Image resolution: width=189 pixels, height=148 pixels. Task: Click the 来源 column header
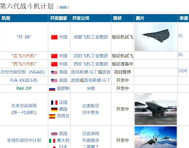click(184, 18)
